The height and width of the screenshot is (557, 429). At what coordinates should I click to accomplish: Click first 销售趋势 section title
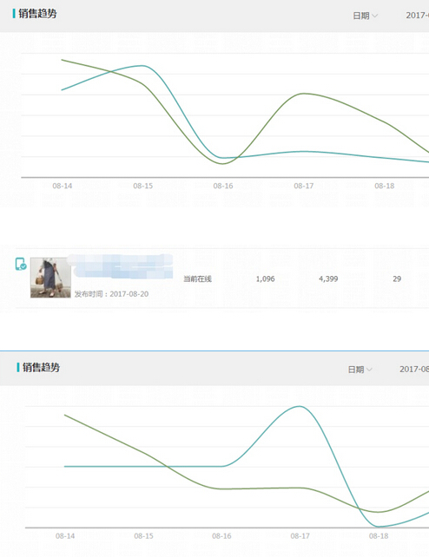(37, 14)
